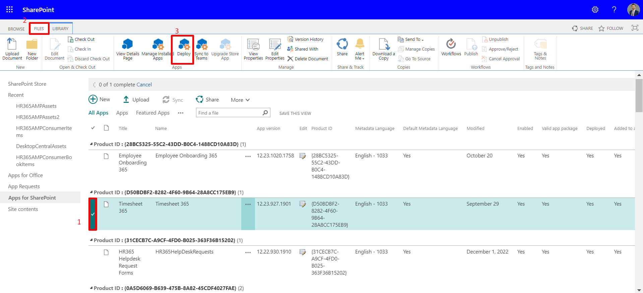Switch to the BROWSE tab
The height and width of the screenshot is (293, 643).
coord(16,29)
